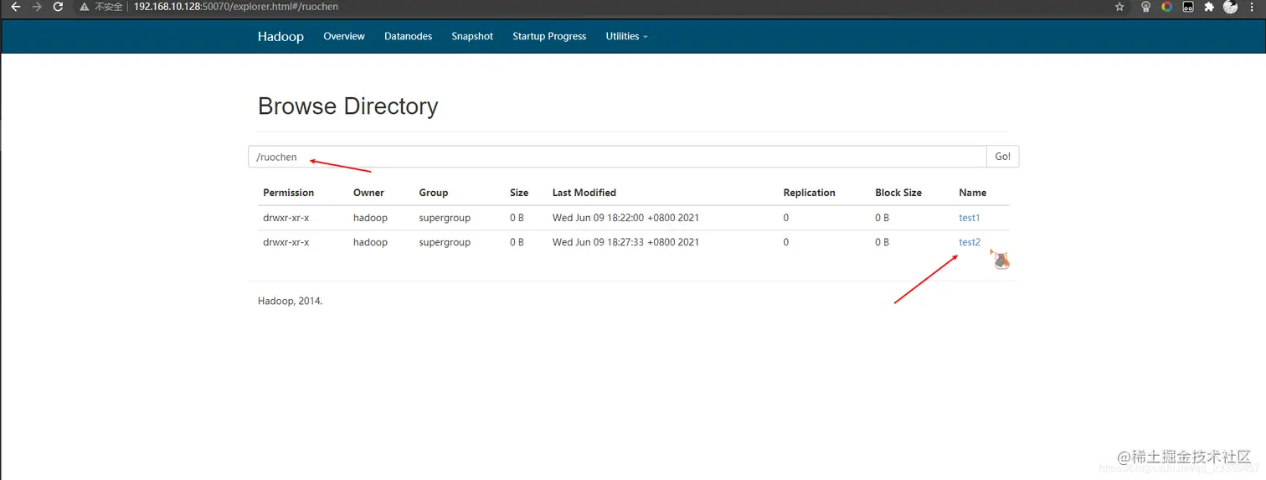Open the Tampermonkey extension icon
Viewport: 1266px width, 480px height.
click(x=1188, y=7)
